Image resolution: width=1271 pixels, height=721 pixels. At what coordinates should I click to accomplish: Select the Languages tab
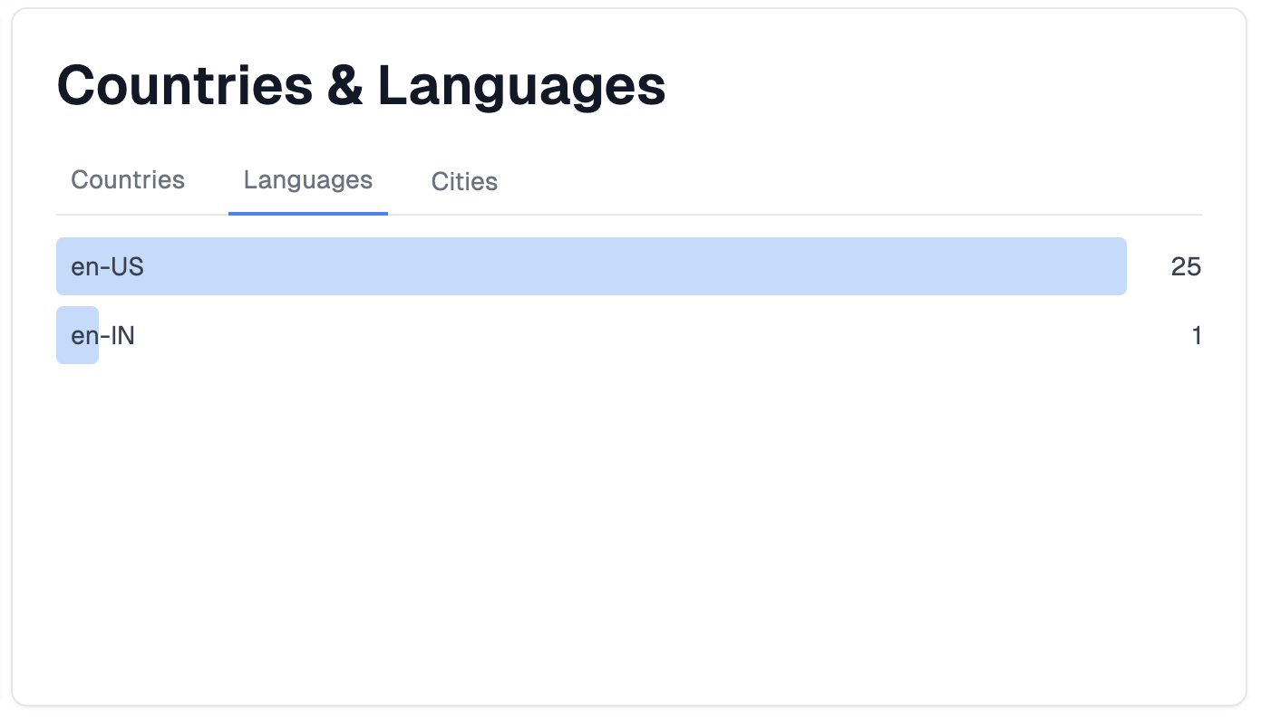tap(308, 180)
